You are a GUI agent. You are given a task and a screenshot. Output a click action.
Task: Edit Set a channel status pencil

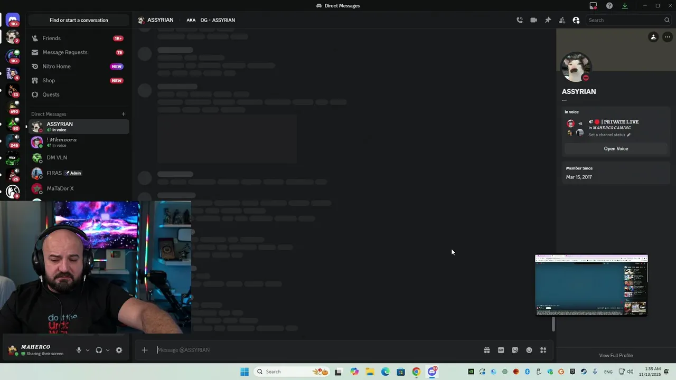coord(628,135)
